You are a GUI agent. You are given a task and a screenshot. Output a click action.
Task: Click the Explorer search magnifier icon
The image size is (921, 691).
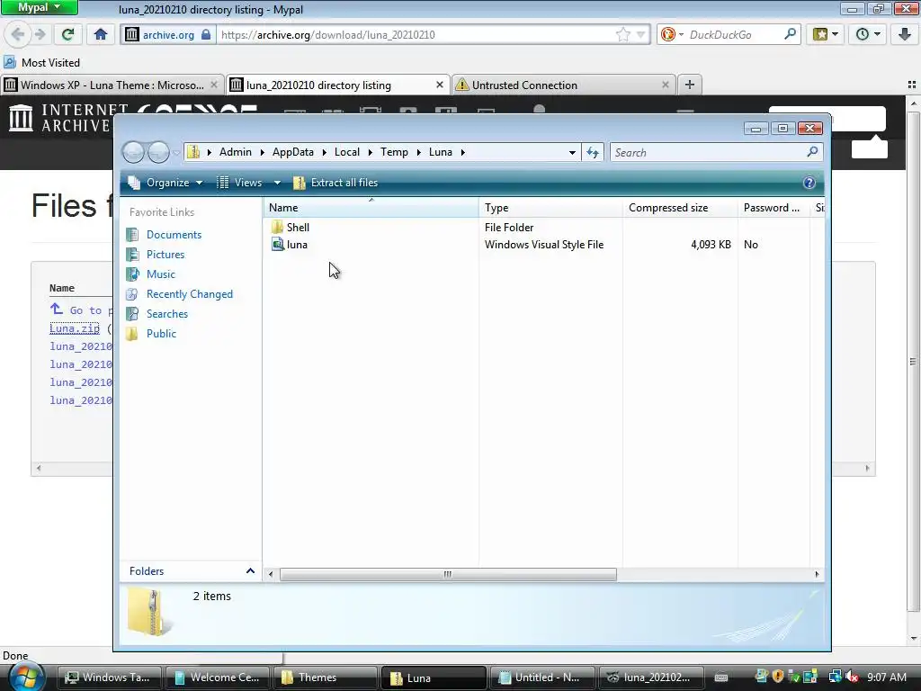812,152
